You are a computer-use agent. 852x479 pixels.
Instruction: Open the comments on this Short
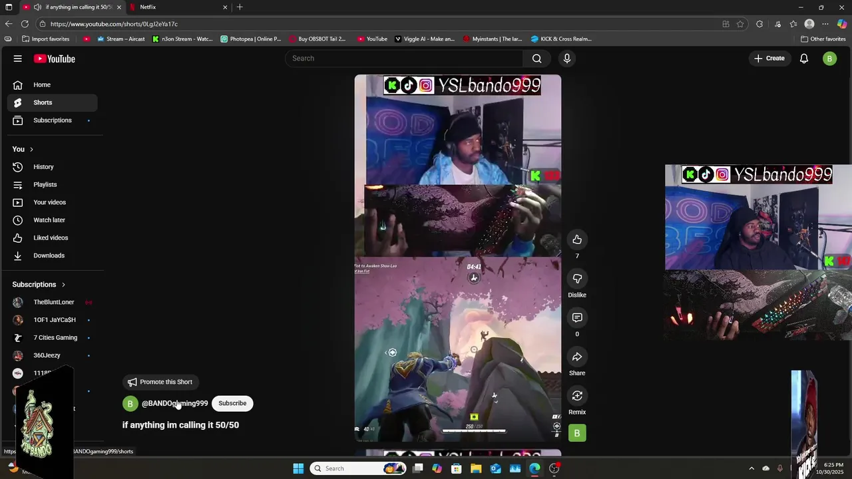pos(577,318)
